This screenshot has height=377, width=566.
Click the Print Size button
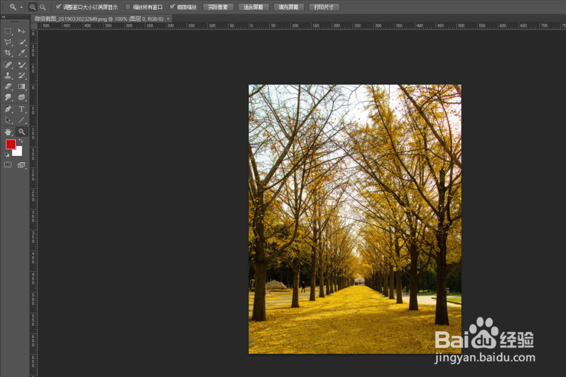point(324,7)
